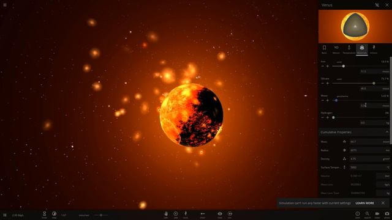Increase Silicate amount with plus button
The height and width of the screenshot is (220, 392).
pos(328,83)
